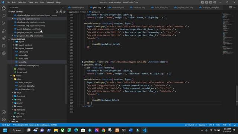Viewport: 238px width, 134px height.
Task: Open the Help menu
Action: pos(58,3)
